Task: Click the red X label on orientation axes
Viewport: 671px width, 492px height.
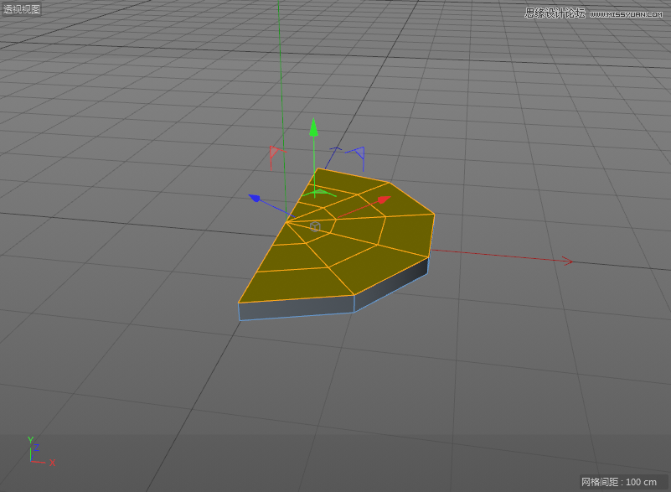Action: (x=52, y=462)
